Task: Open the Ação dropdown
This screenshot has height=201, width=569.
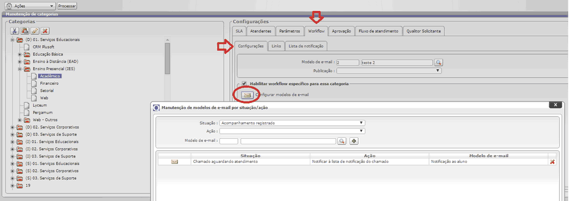Action: [292, 131]
